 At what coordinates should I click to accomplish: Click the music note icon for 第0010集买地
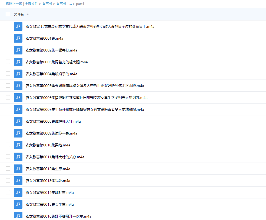pyautogui.click(x=18, y=145)
